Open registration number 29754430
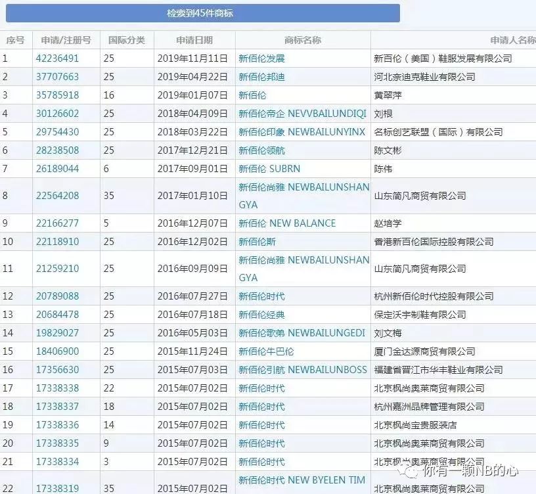Image resolution: width=536 pixels, height=494 pixels. 57,132
